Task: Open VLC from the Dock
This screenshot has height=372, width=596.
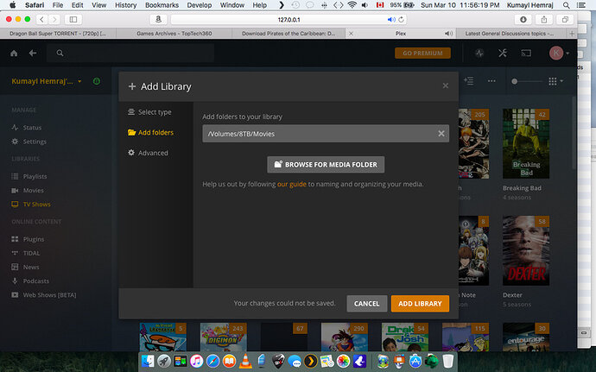Action: pos(245,361)
